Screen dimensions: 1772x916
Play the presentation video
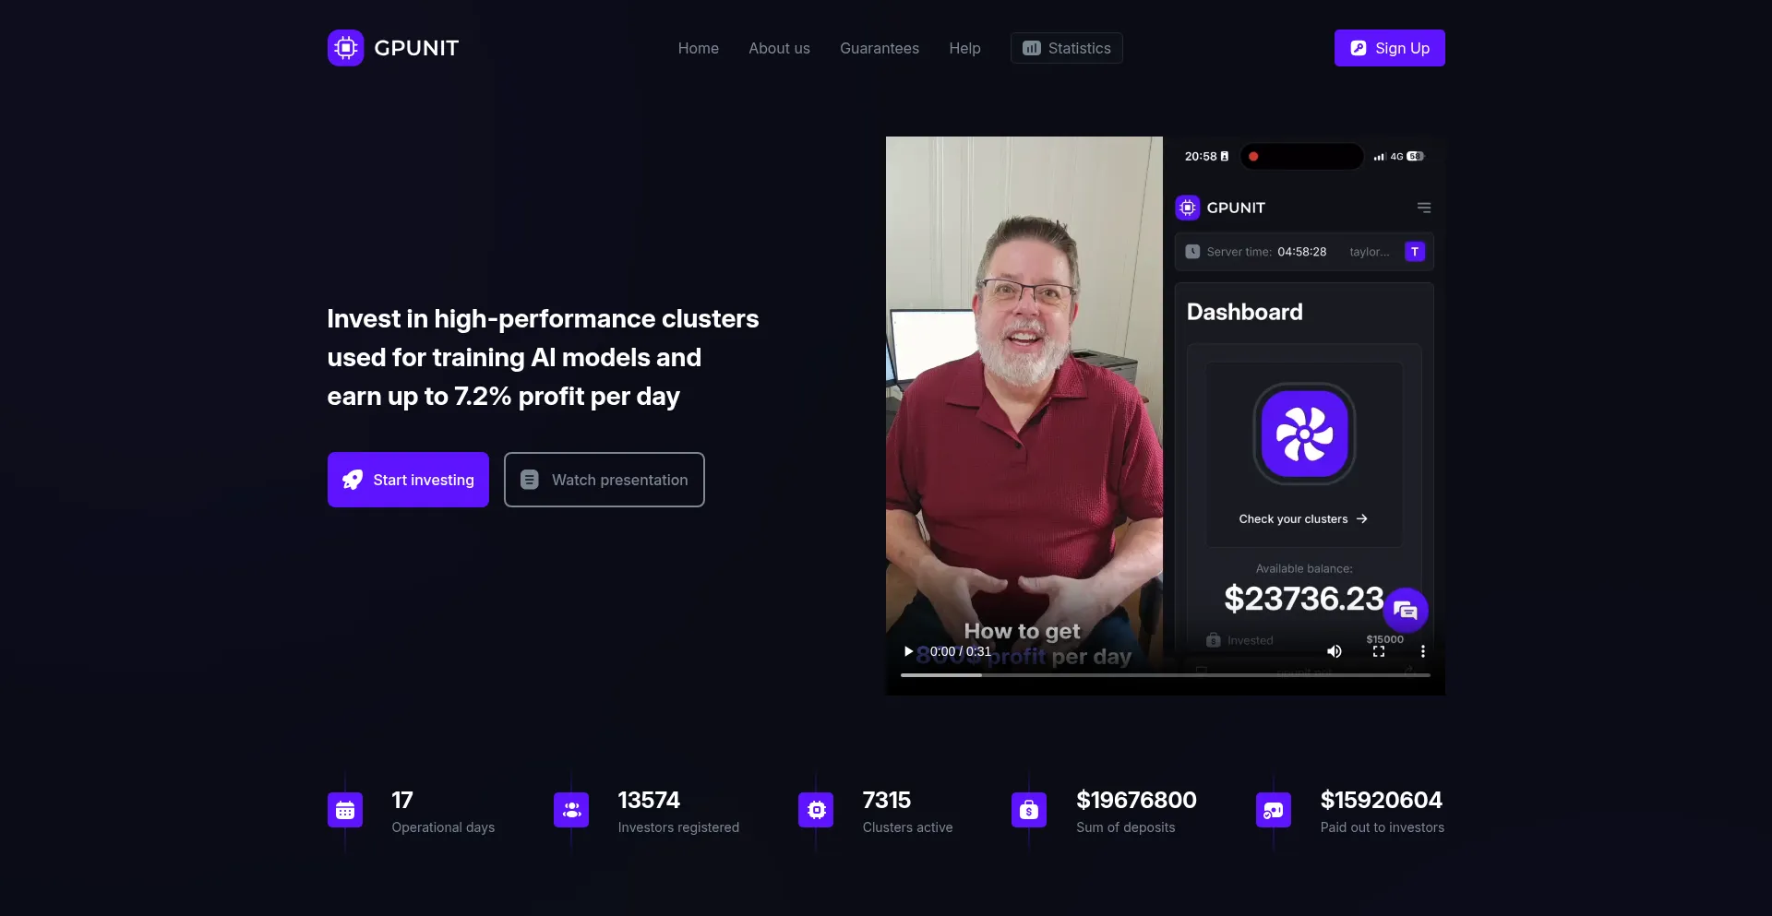point(908,651)
